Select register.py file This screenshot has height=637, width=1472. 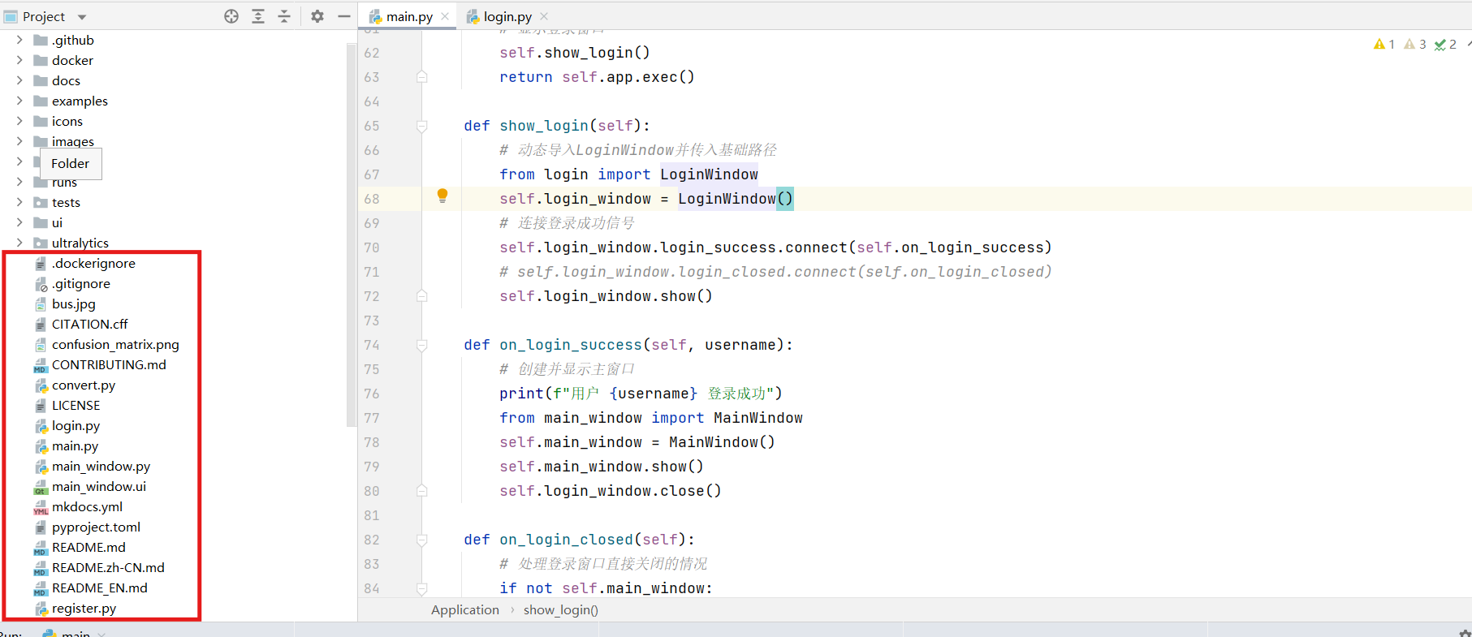[84, 608]
